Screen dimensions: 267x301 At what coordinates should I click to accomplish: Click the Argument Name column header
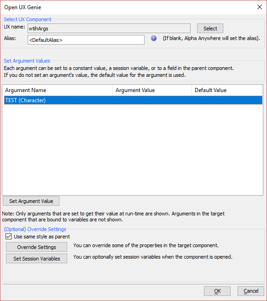58,90
